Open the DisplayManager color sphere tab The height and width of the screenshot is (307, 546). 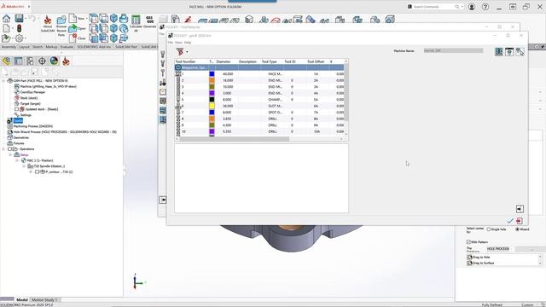54,61
